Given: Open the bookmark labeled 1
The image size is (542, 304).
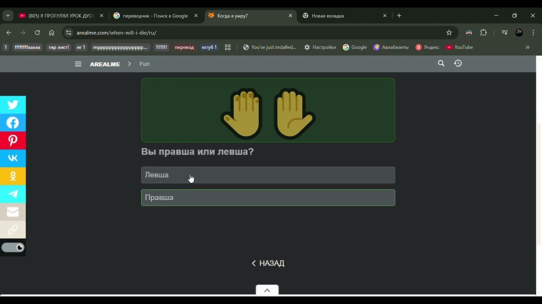Looking at the screenshot, I should click(x=6, y=47).
